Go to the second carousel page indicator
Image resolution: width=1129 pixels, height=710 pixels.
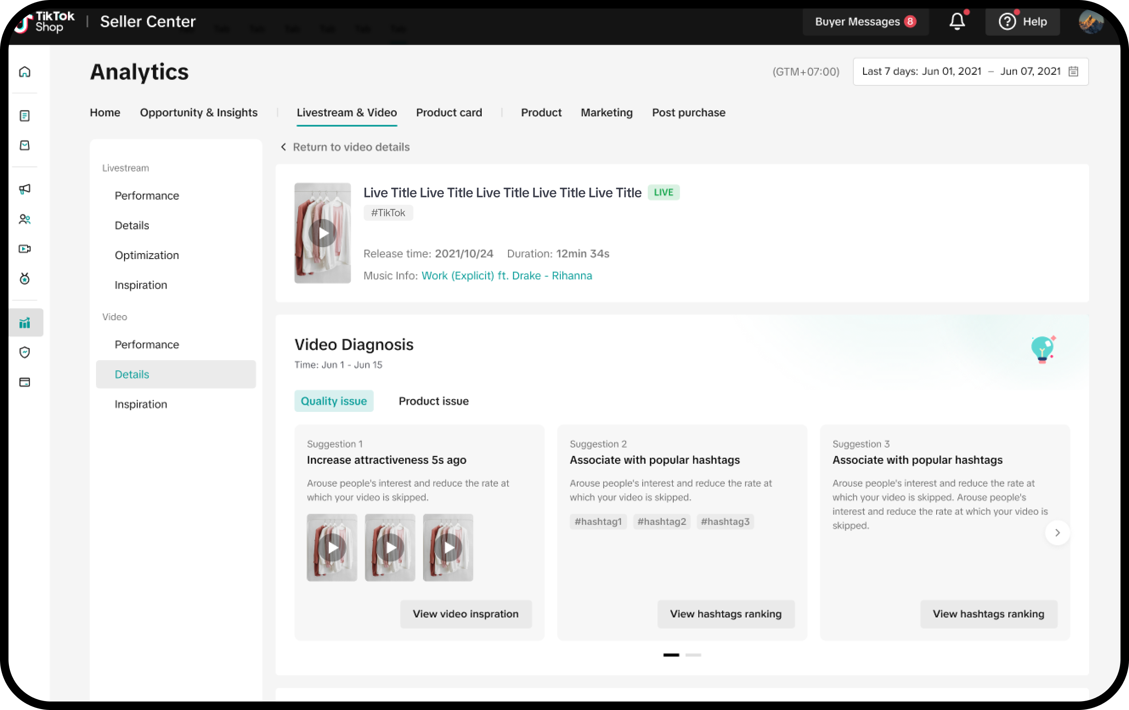point(693,655)
